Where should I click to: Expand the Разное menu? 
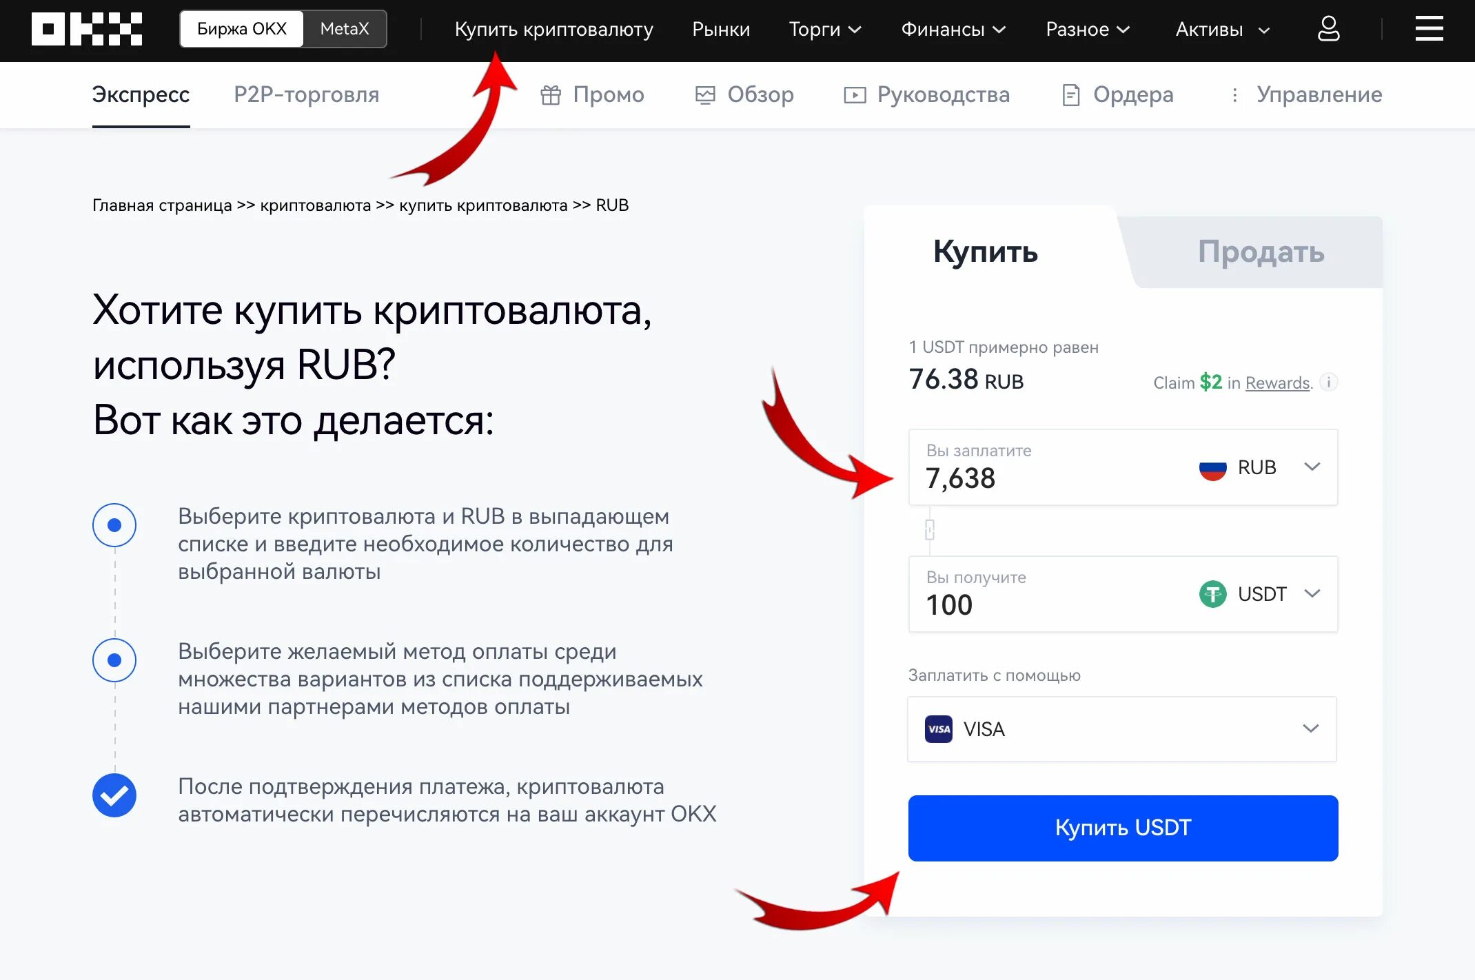pos(1088,29)
